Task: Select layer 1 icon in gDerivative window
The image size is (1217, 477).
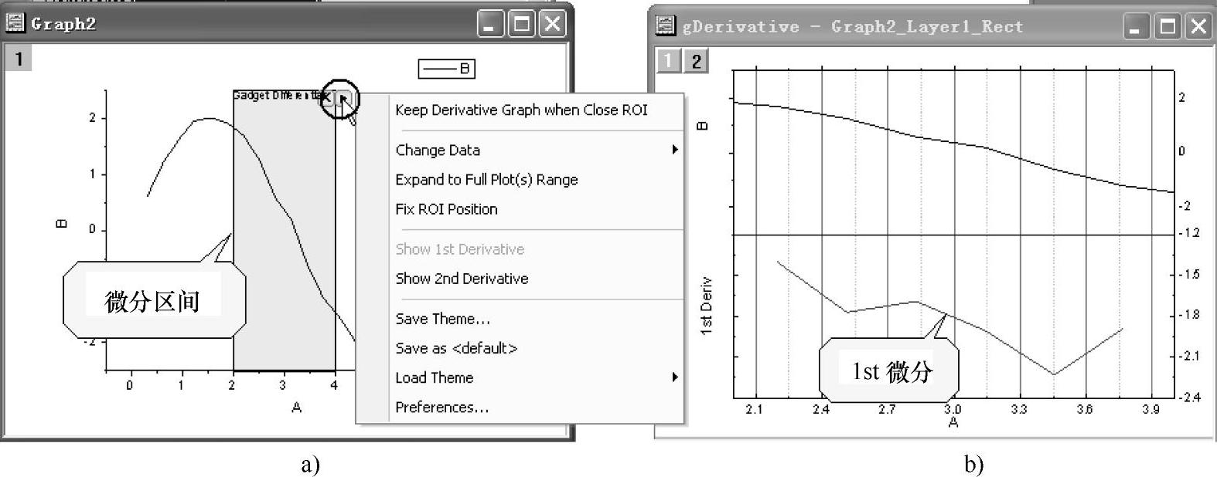Action: point(669,60)
